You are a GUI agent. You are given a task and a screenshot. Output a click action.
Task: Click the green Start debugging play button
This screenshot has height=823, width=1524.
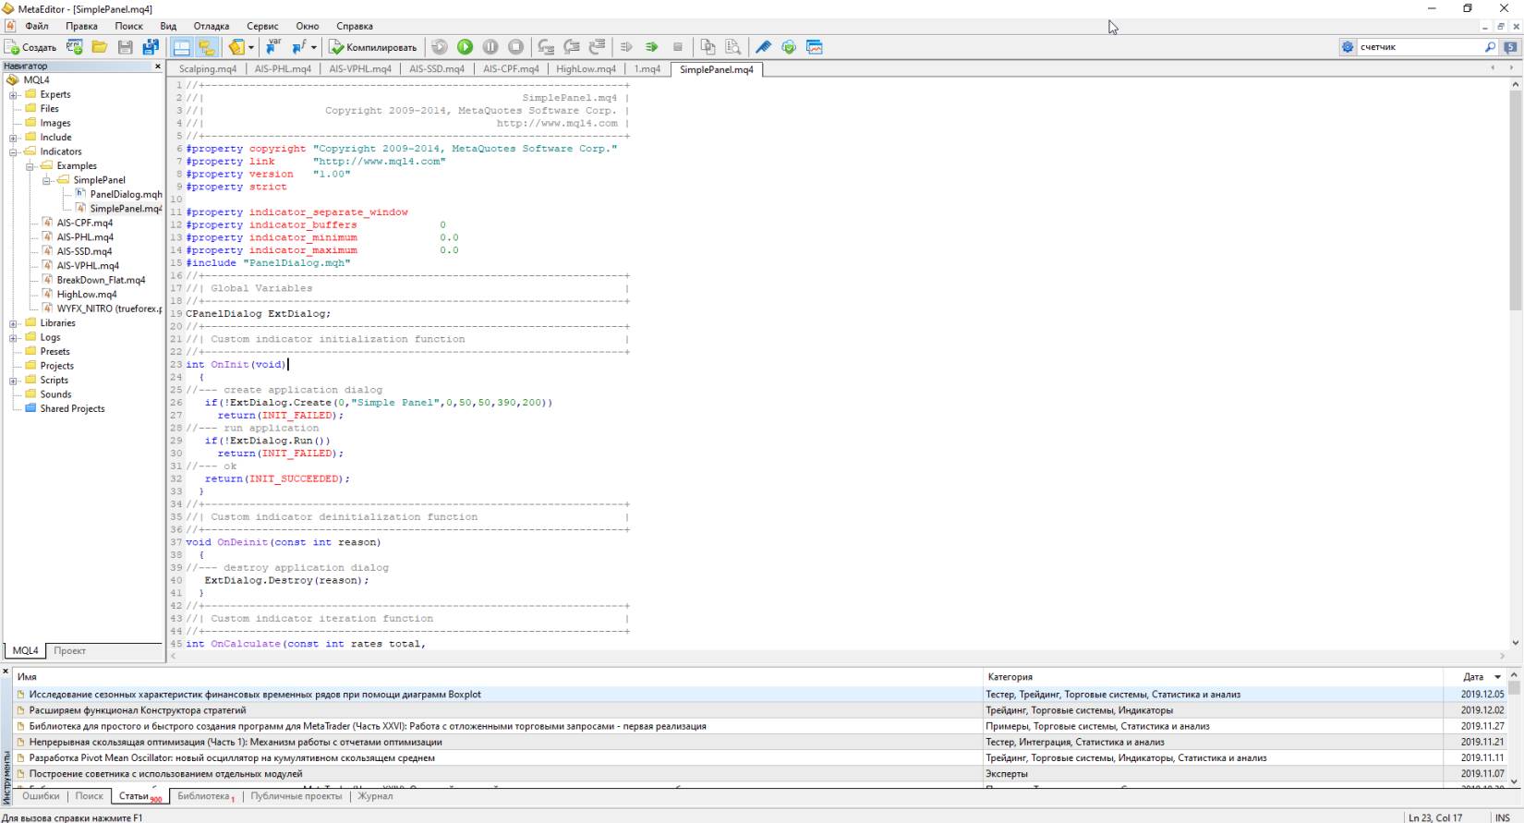[x=465, y=47]
